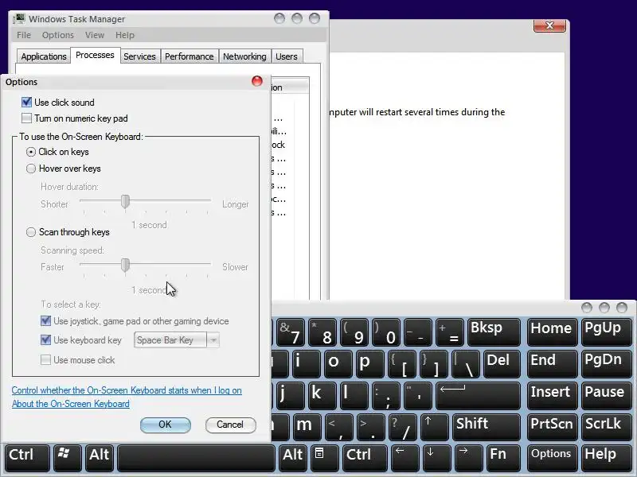Screen dimensions: 637x477
Task: Enable Turn on numeric key pad
Action: pyautogui.click(x=26, y=118)
